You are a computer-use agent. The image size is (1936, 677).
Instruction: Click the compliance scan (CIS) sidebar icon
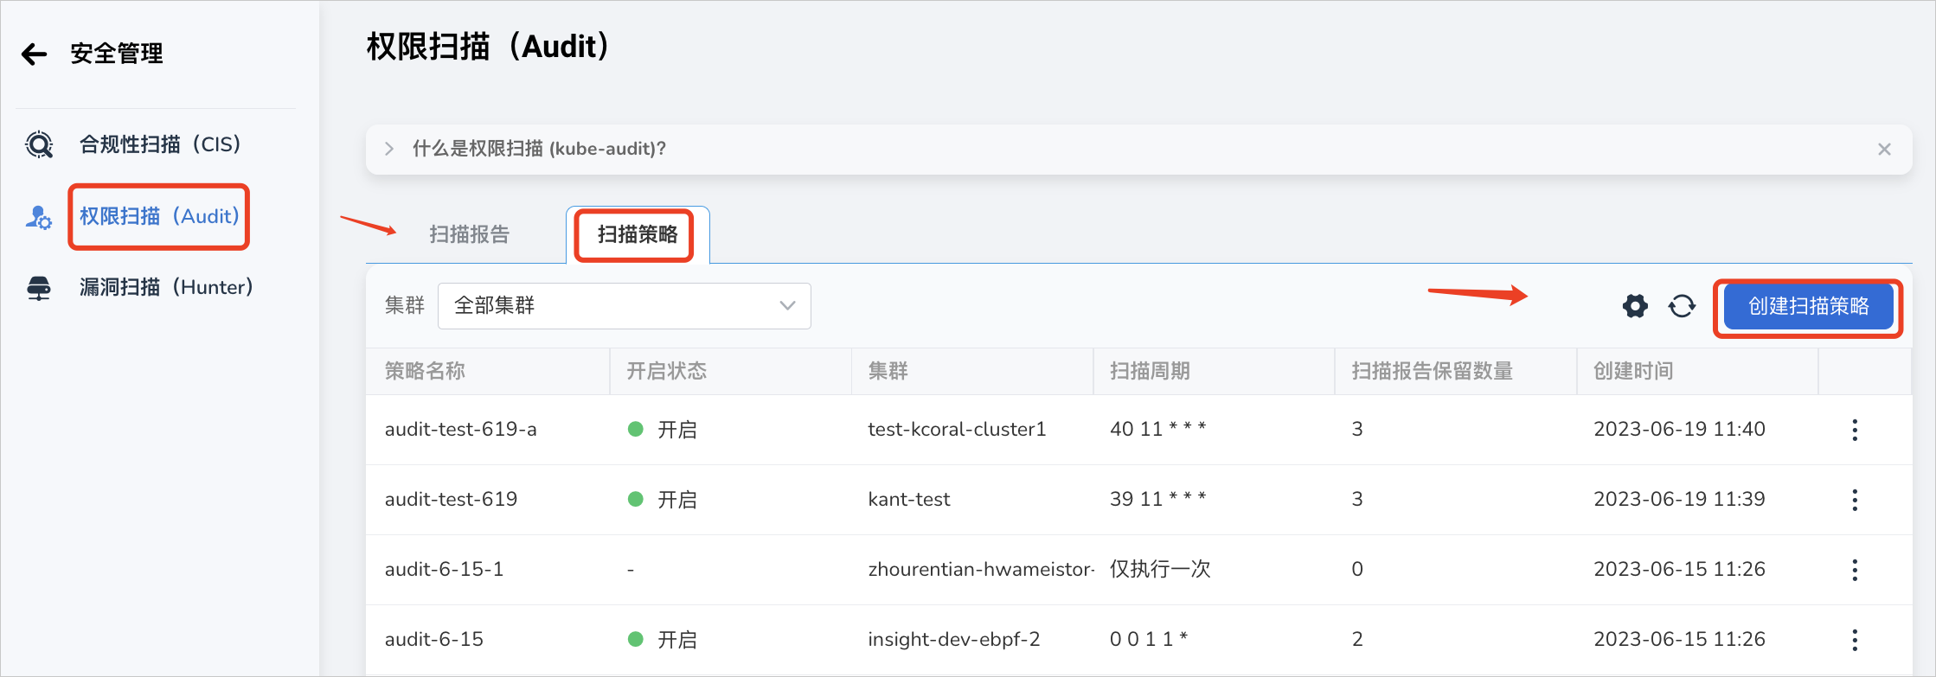point(39,144)
